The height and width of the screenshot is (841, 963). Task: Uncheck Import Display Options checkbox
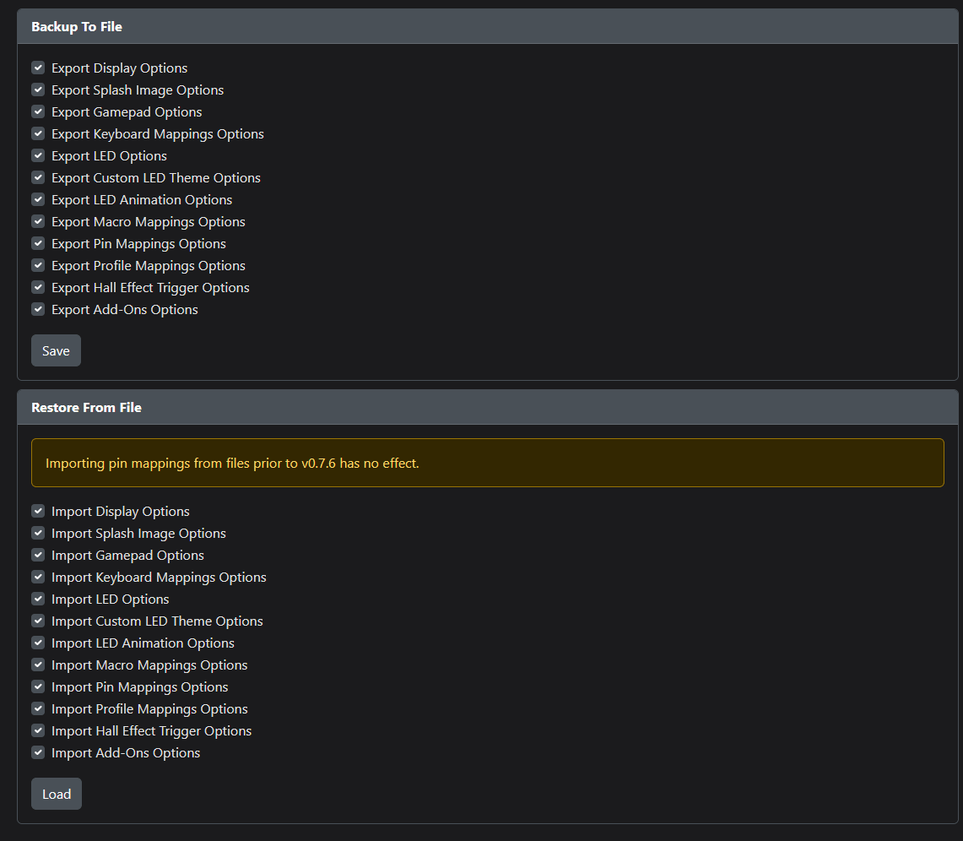click(x=38, y=511)
